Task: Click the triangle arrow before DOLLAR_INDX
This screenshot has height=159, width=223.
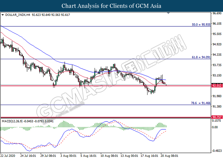Action: pos(3,15)
